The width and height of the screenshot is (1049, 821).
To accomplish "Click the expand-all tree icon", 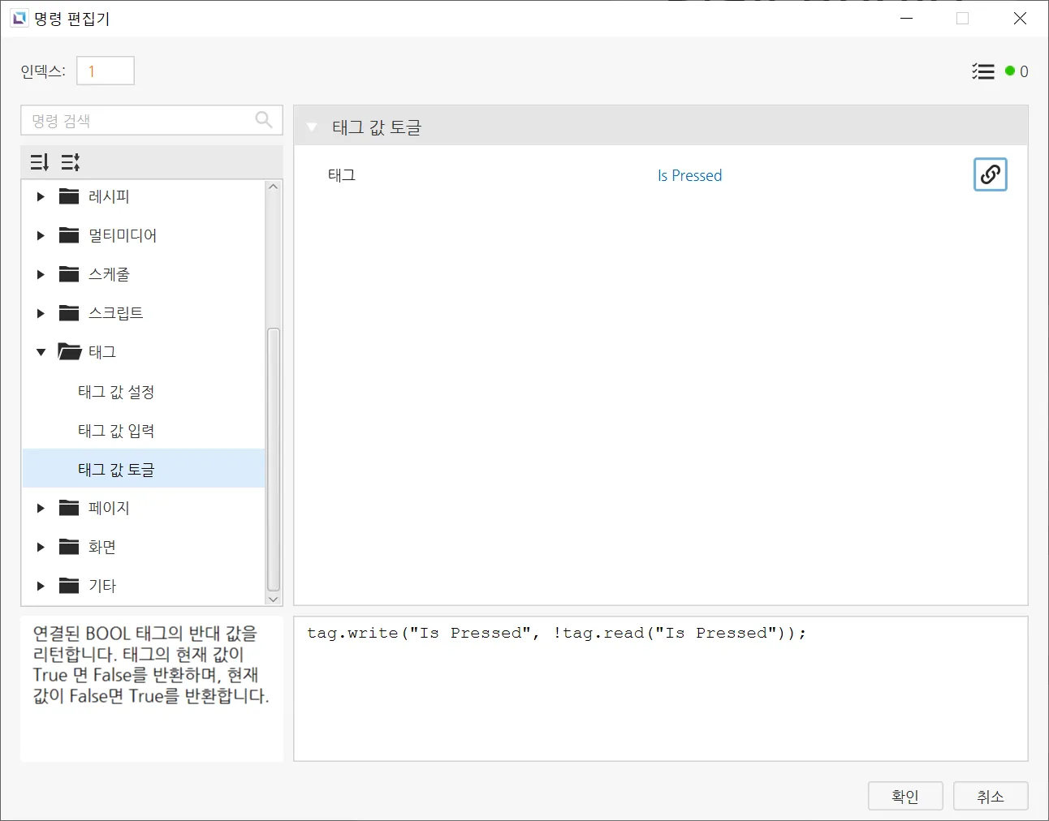I will [39, 162].
